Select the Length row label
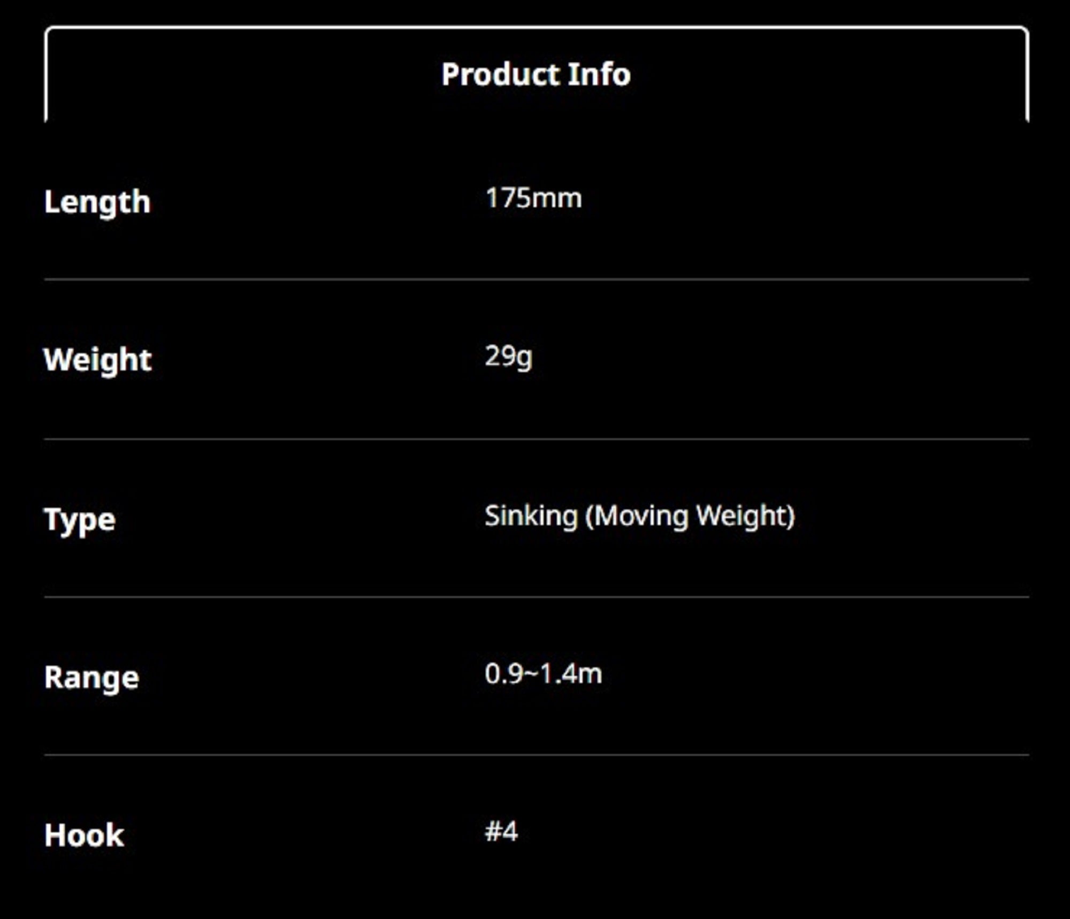The height and width of the screenshot is (919, 1070). (x=97, y=202)
